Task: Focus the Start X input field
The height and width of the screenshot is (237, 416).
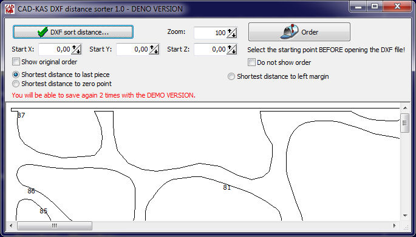Action: [x=55, y=49]
